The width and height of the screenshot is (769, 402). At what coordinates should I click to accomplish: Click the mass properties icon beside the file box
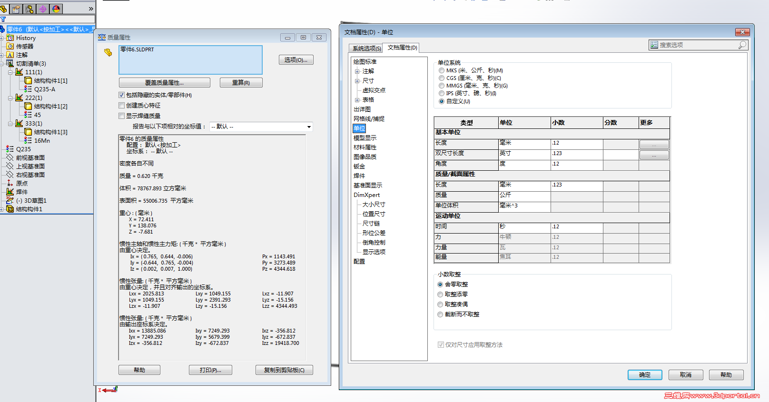point(108,52)
